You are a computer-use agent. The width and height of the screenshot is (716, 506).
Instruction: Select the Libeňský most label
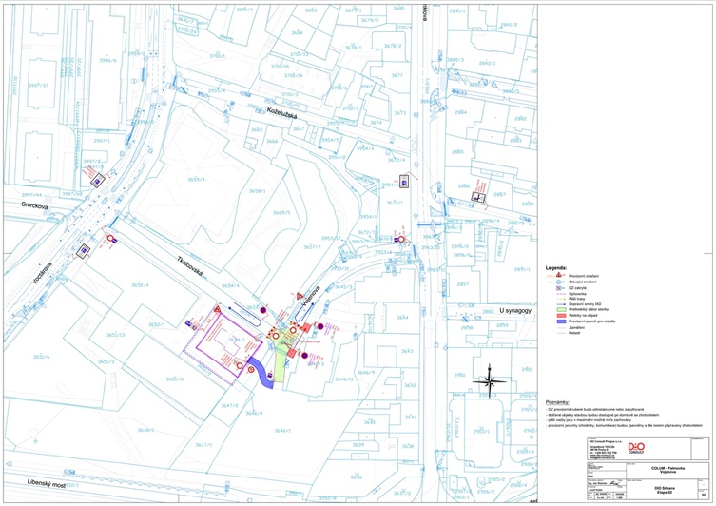point(47,483)
